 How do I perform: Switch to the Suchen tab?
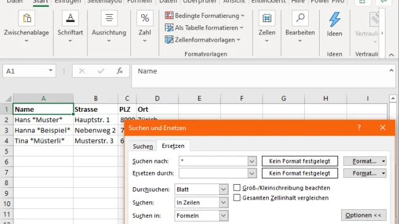pos(143,146)
